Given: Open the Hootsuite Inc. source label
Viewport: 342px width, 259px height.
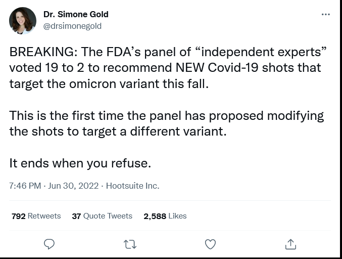Looking at the screenshot, I should (133, 186).
